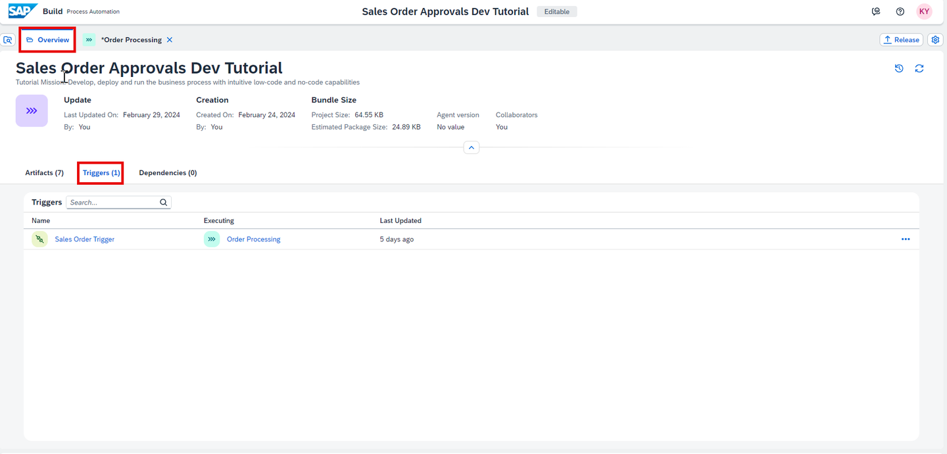Click the project size value 64.55 KB
Viewport: 947px width, 454px height.
click(369, 115)
